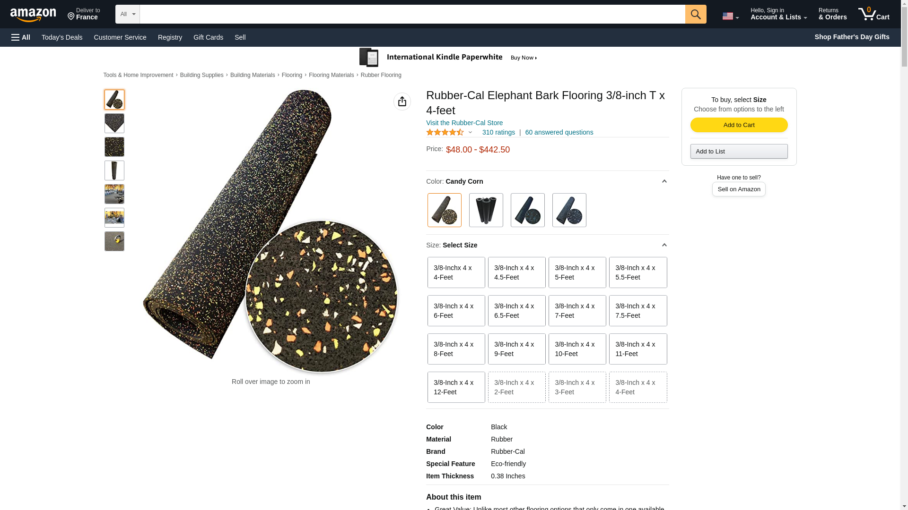Click the Add to Cart button
This screenshot has width=908, height=510.
pyautogui.click(x=739, y=125)
